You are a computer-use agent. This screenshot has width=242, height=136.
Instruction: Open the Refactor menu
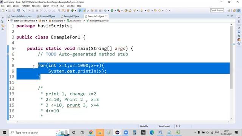click(x=26, y=6)
